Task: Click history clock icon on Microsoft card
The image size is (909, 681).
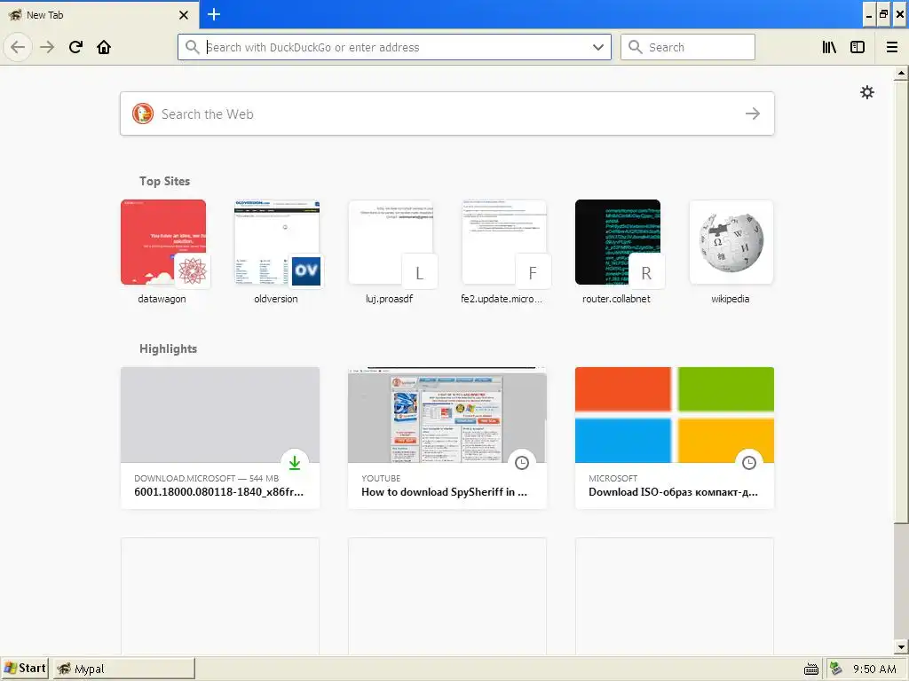Action: [749, 462]
